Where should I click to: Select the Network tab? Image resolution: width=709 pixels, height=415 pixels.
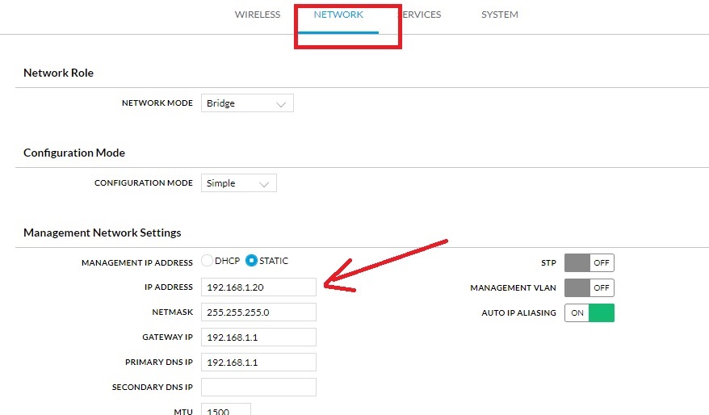tap(338, 15)
